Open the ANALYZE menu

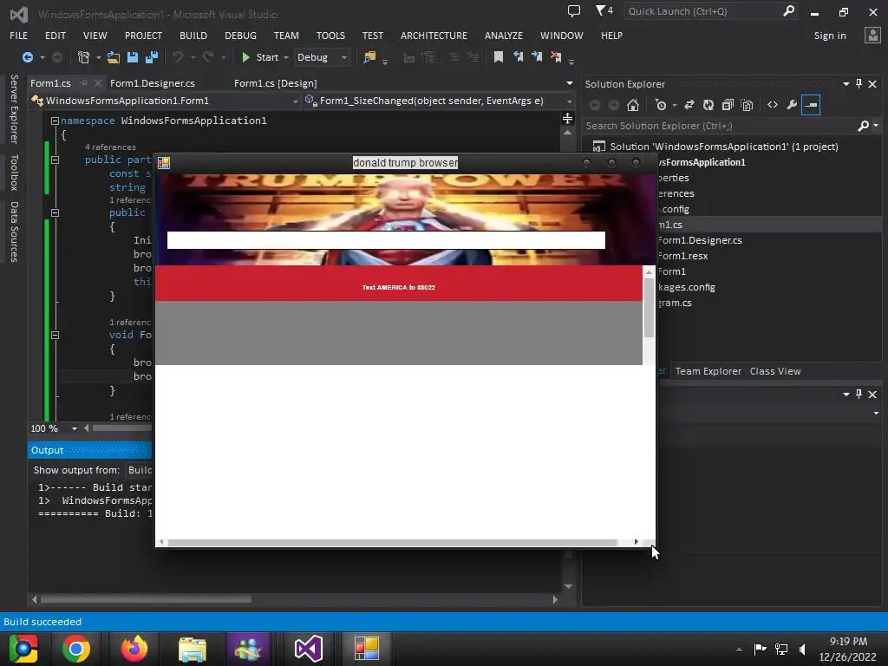[504, 36]
